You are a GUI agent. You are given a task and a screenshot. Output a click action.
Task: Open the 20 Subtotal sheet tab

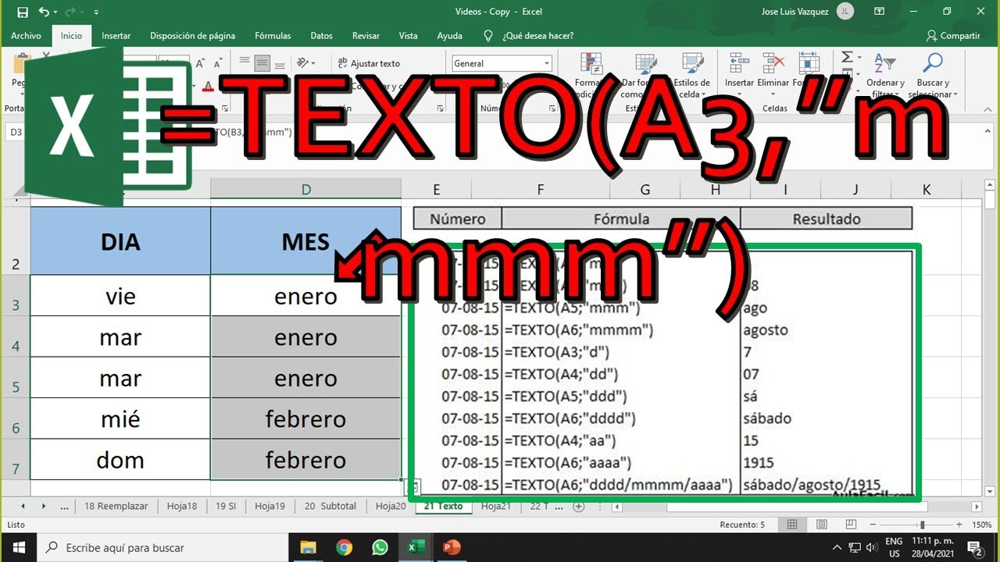click(x=330, y=506)
